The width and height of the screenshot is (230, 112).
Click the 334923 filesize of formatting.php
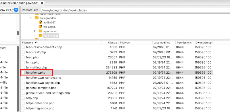(x=112, y=68)
